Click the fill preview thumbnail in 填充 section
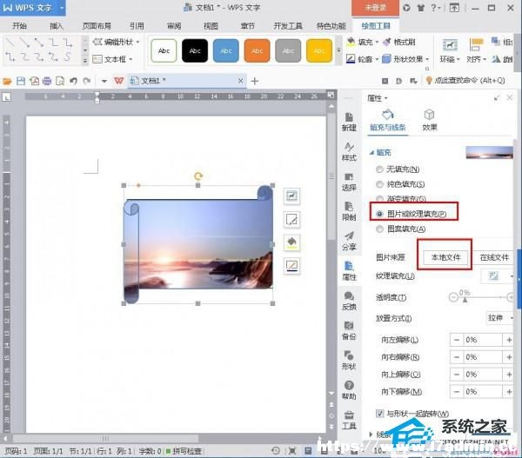This screenshot has height=458, width=522. tap(489, 153)
